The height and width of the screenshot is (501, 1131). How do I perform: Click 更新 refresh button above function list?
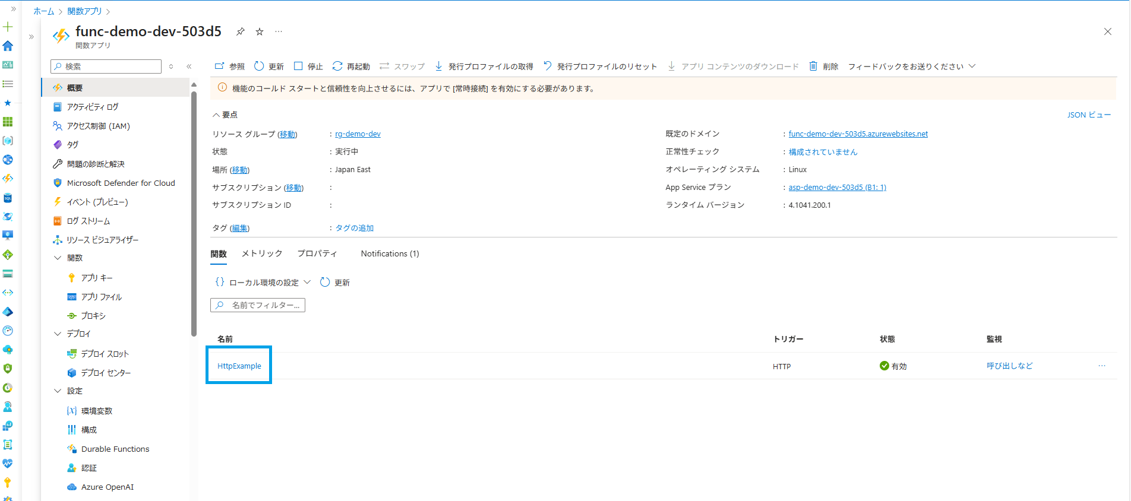click(335, 283)
